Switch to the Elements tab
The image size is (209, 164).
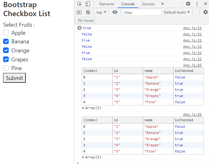107,4
